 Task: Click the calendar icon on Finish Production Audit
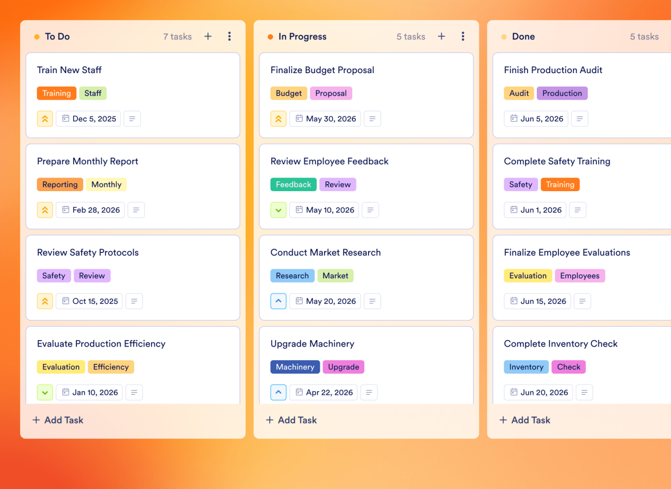tap(513, 119)
